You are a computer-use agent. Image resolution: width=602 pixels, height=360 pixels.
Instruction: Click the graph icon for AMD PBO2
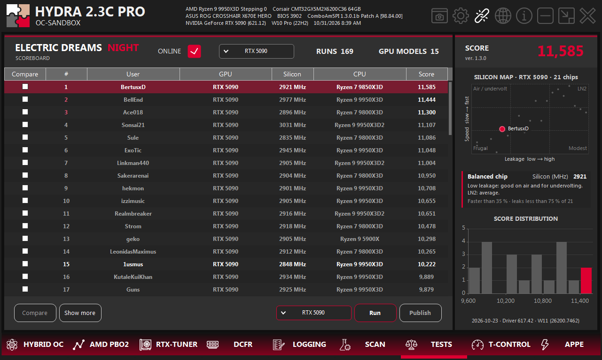(x=78, y=345)
